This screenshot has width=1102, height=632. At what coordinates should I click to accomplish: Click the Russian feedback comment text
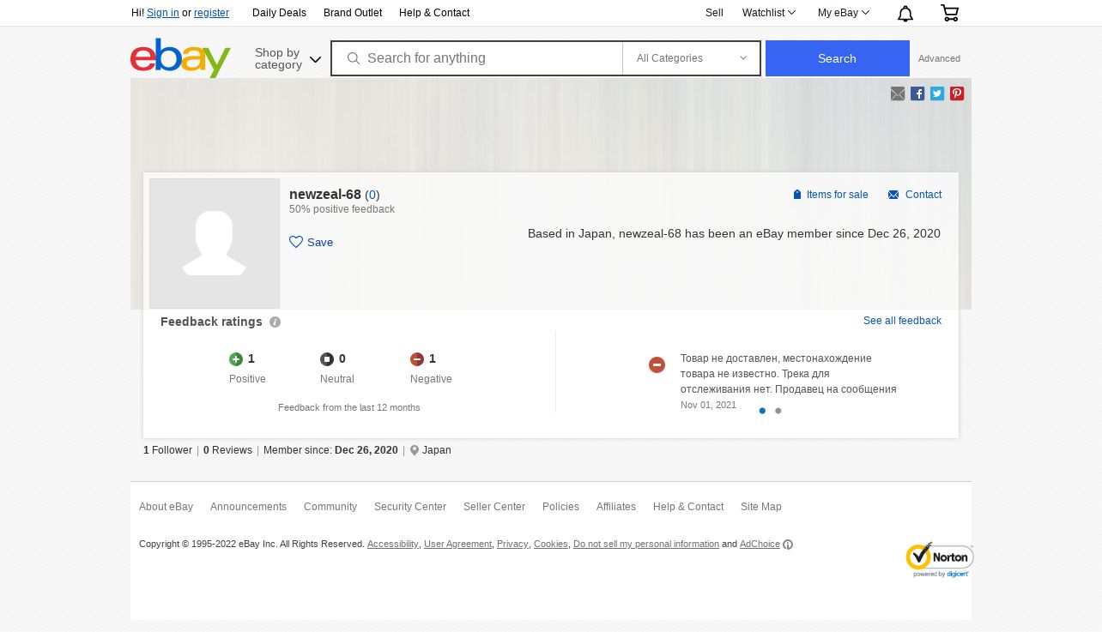789,374
